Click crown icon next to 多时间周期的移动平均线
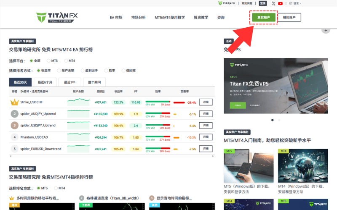337x210 pixels. (x=12, y=198)
